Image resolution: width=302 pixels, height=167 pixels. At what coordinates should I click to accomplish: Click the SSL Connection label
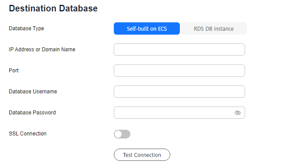pyautogui.click(x=28, y=133)
